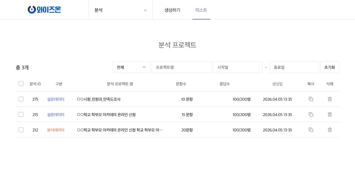This screenshot has height=175, width=355.
Task: Delete project 215 via its trash icon
Action: [330, 114]
